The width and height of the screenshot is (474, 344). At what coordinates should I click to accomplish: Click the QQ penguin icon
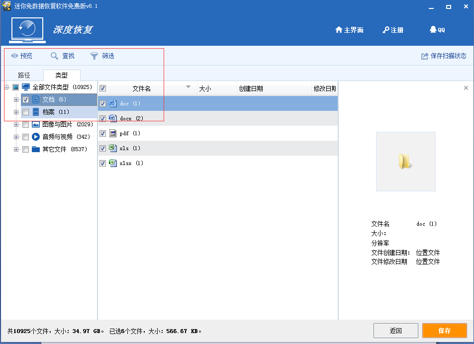(433, 29)
